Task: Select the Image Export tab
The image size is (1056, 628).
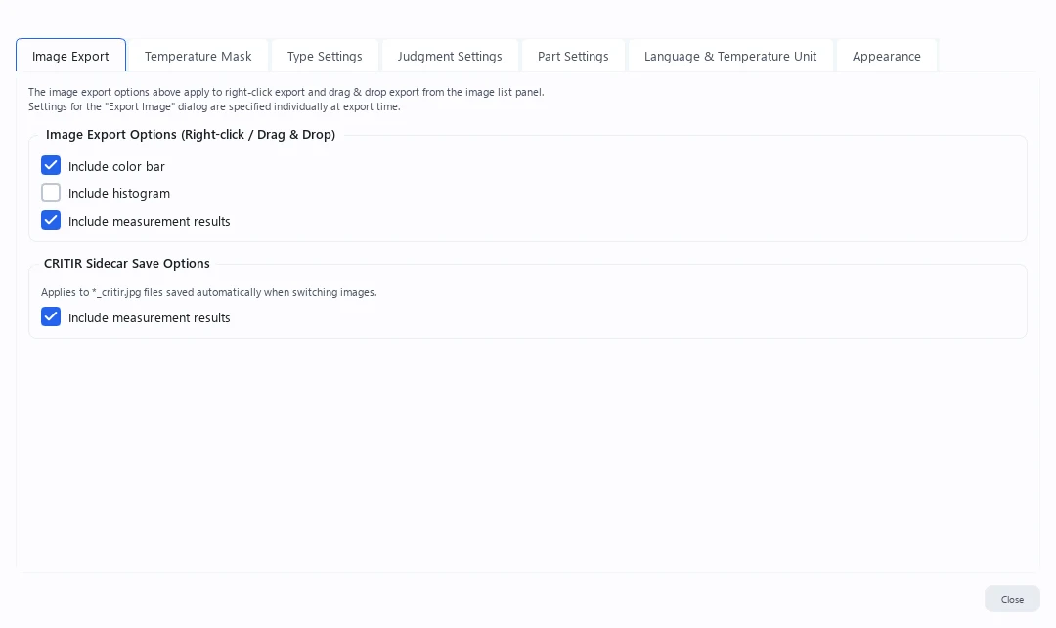Action: click(x=70, y=56)
